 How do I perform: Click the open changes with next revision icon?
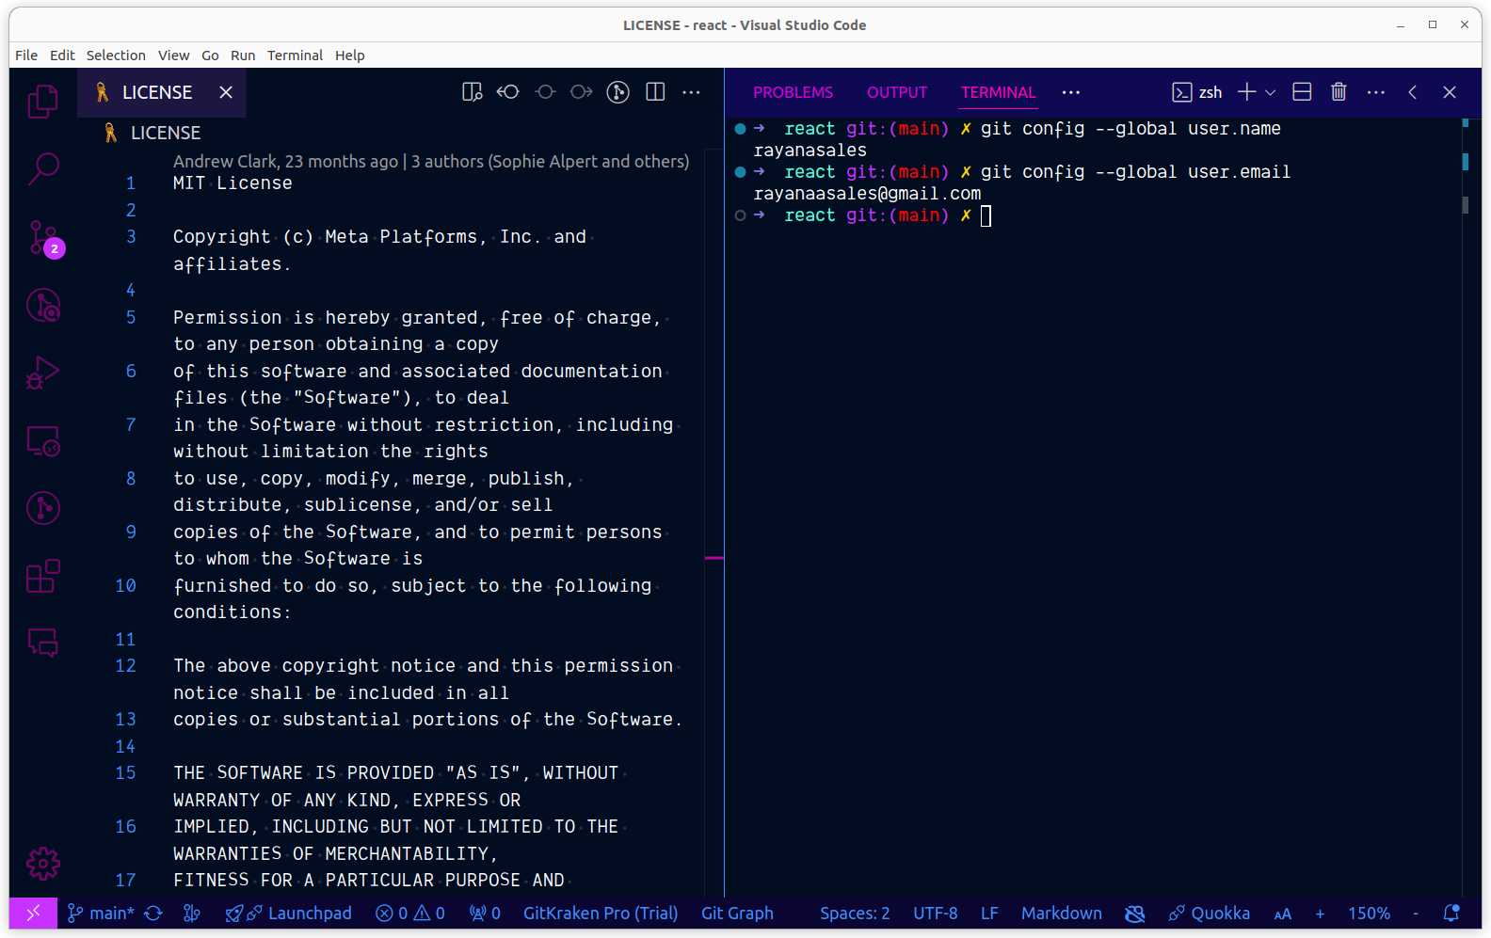coord(582,92)
